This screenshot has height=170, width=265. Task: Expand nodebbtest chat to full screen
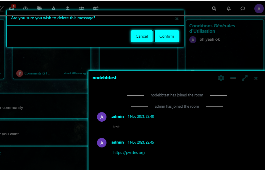tap(245, 78)
